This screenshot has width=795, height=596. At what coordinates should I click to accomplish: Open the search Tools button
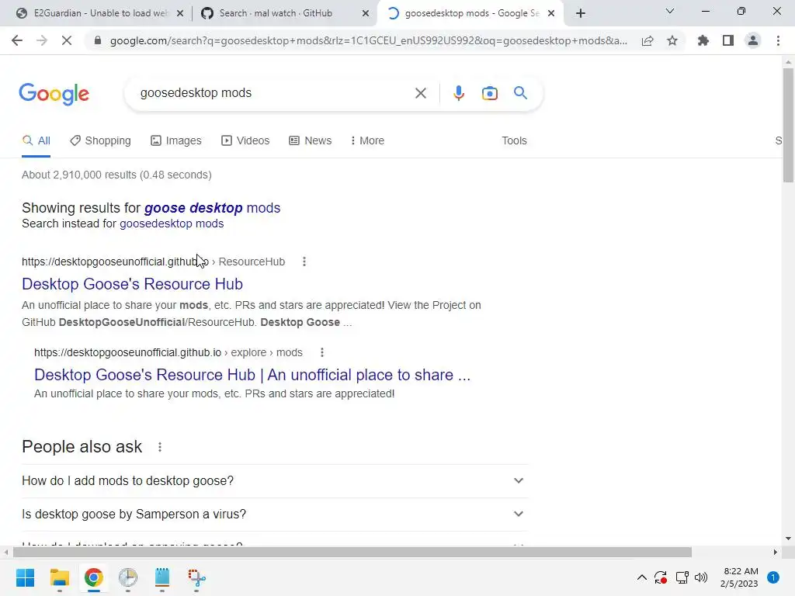(514, 140)
